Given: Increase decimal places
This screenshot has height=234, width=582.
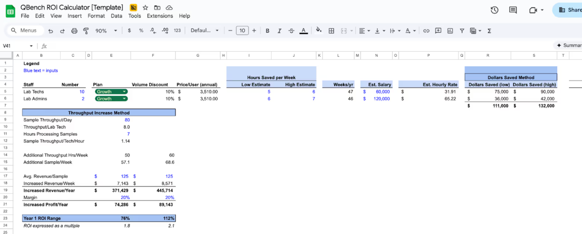Looking at the screenshot, I should (x=165, y=31).
